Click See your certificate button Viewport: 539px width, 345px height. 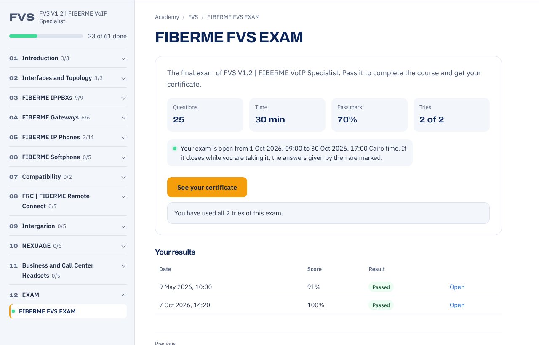tap(207, 187)
